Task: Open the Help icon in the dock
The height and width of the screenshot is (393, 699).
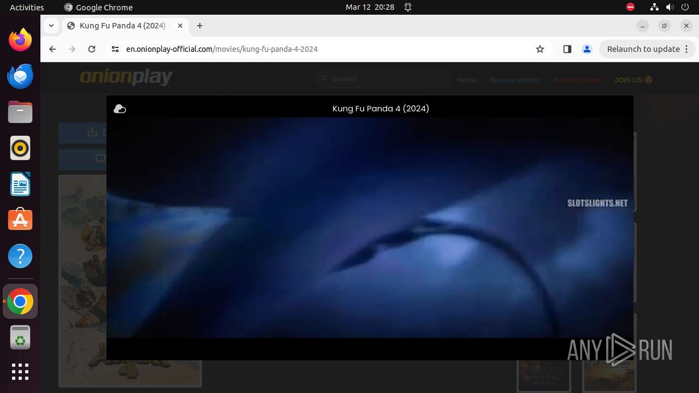Action: tap(20, 256)
